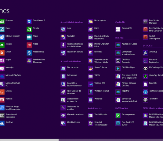
Task: Open the Mobility Center icon
Action: coord(63,123)
